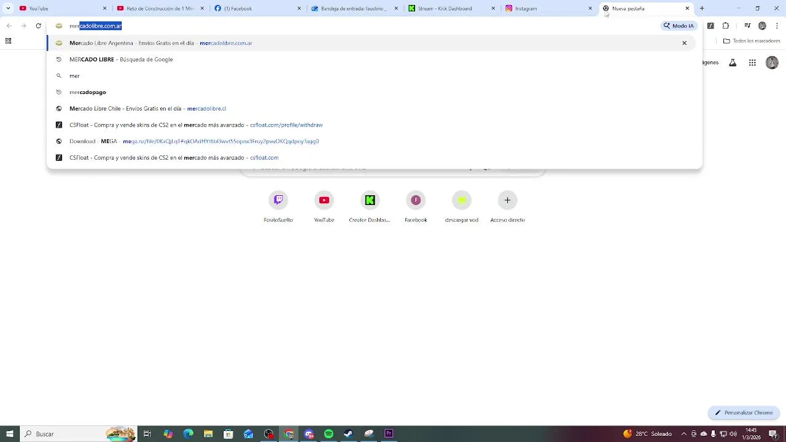Show hidden system tray icons chevron

pyautogui.click(x=683, y=434)
